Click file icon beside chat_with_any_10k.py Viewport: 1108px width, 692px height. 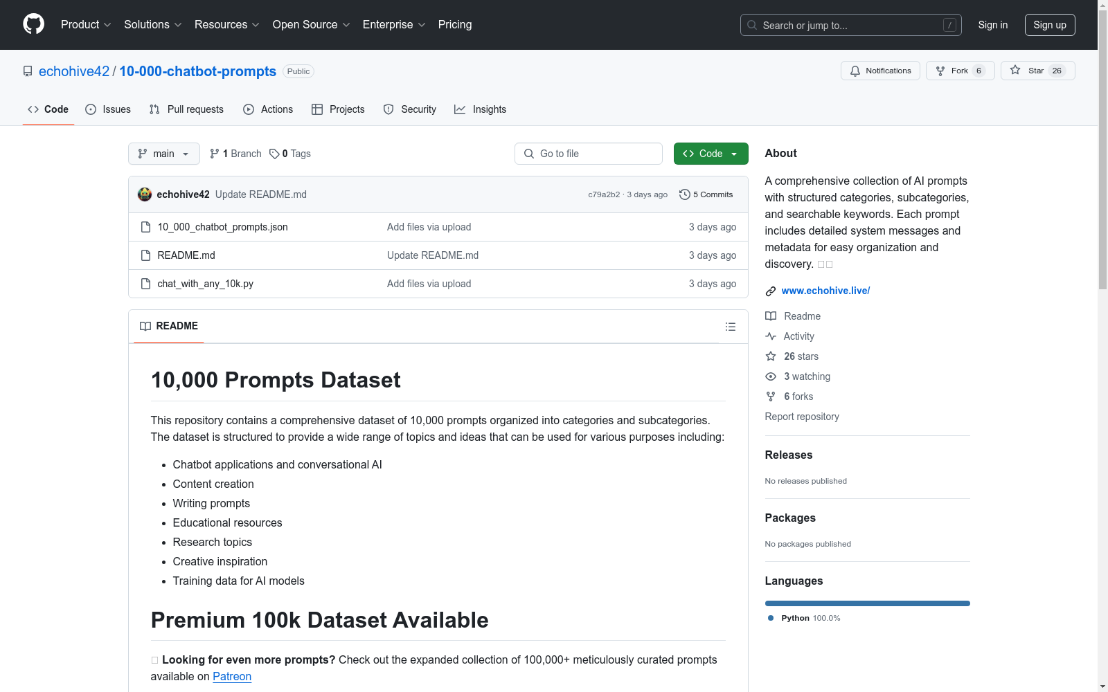click(x=145, y=284)
